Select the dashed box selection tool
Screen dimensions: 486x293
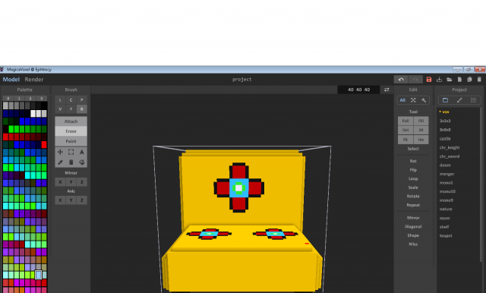pos(71,152)
